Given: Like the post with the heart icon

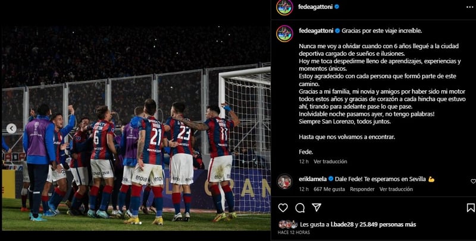Looking at the screenshot, I should (283, 208).
